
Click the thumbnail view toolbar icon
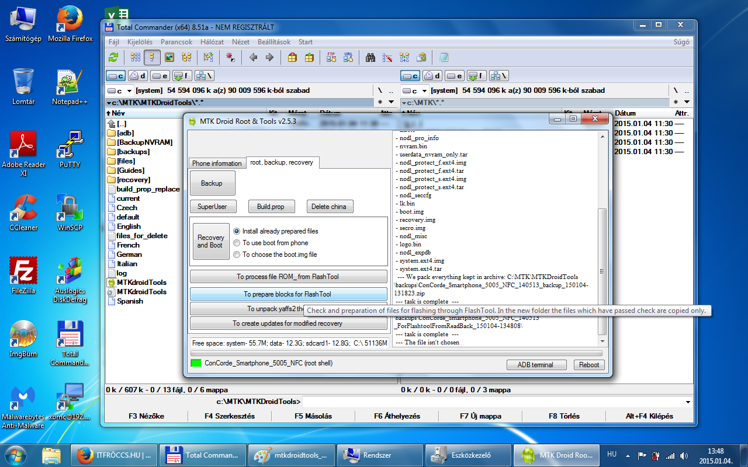169,57
